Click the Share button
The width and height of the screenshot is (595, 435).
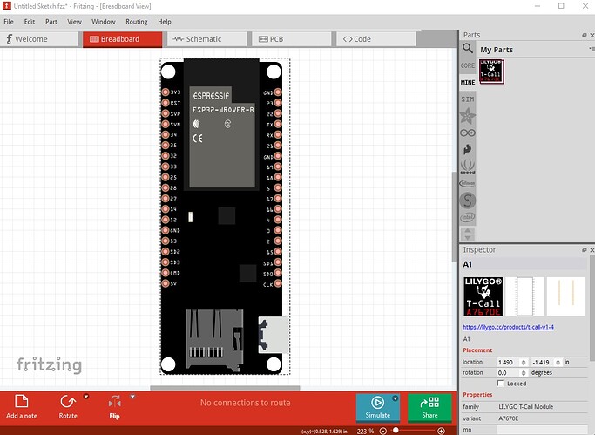[430, 406]
